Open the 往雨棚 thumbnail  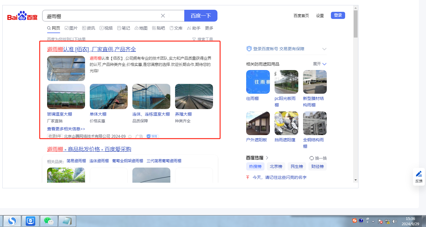(258, 82)
